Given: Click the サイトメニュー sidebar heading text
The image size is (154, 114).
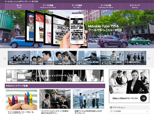Looking at the screenshot, I should (119, 107).
